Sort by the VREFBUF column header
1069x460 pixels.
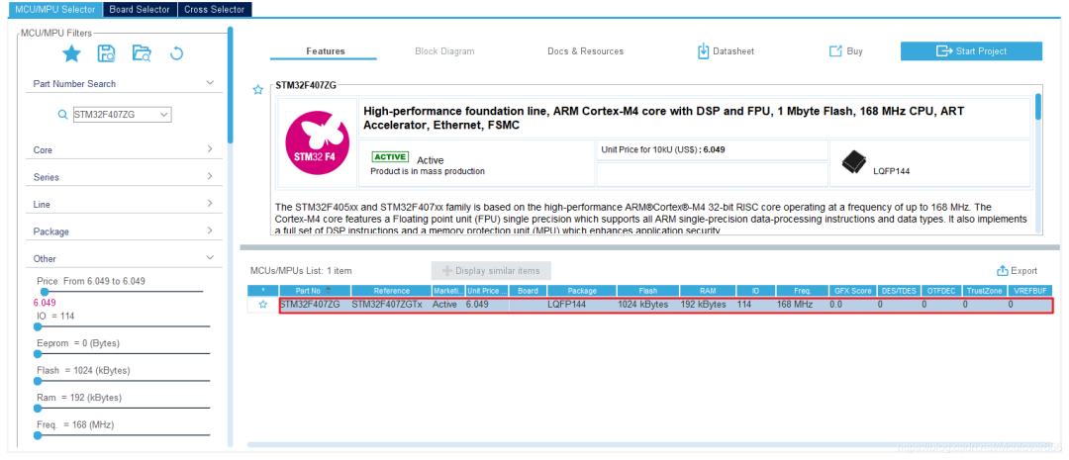(x=1030, y=290)
